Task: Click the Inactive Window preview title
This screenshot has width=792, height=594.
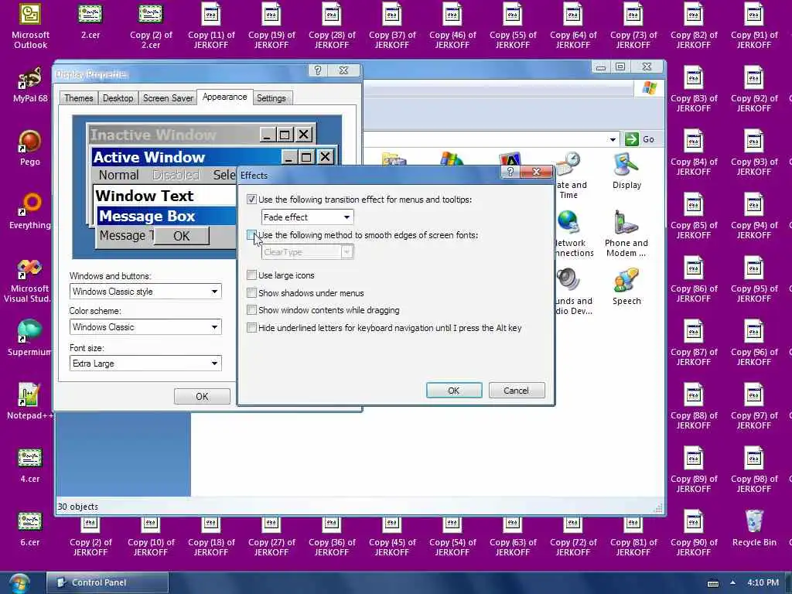Action: click(x=153, y=135)
